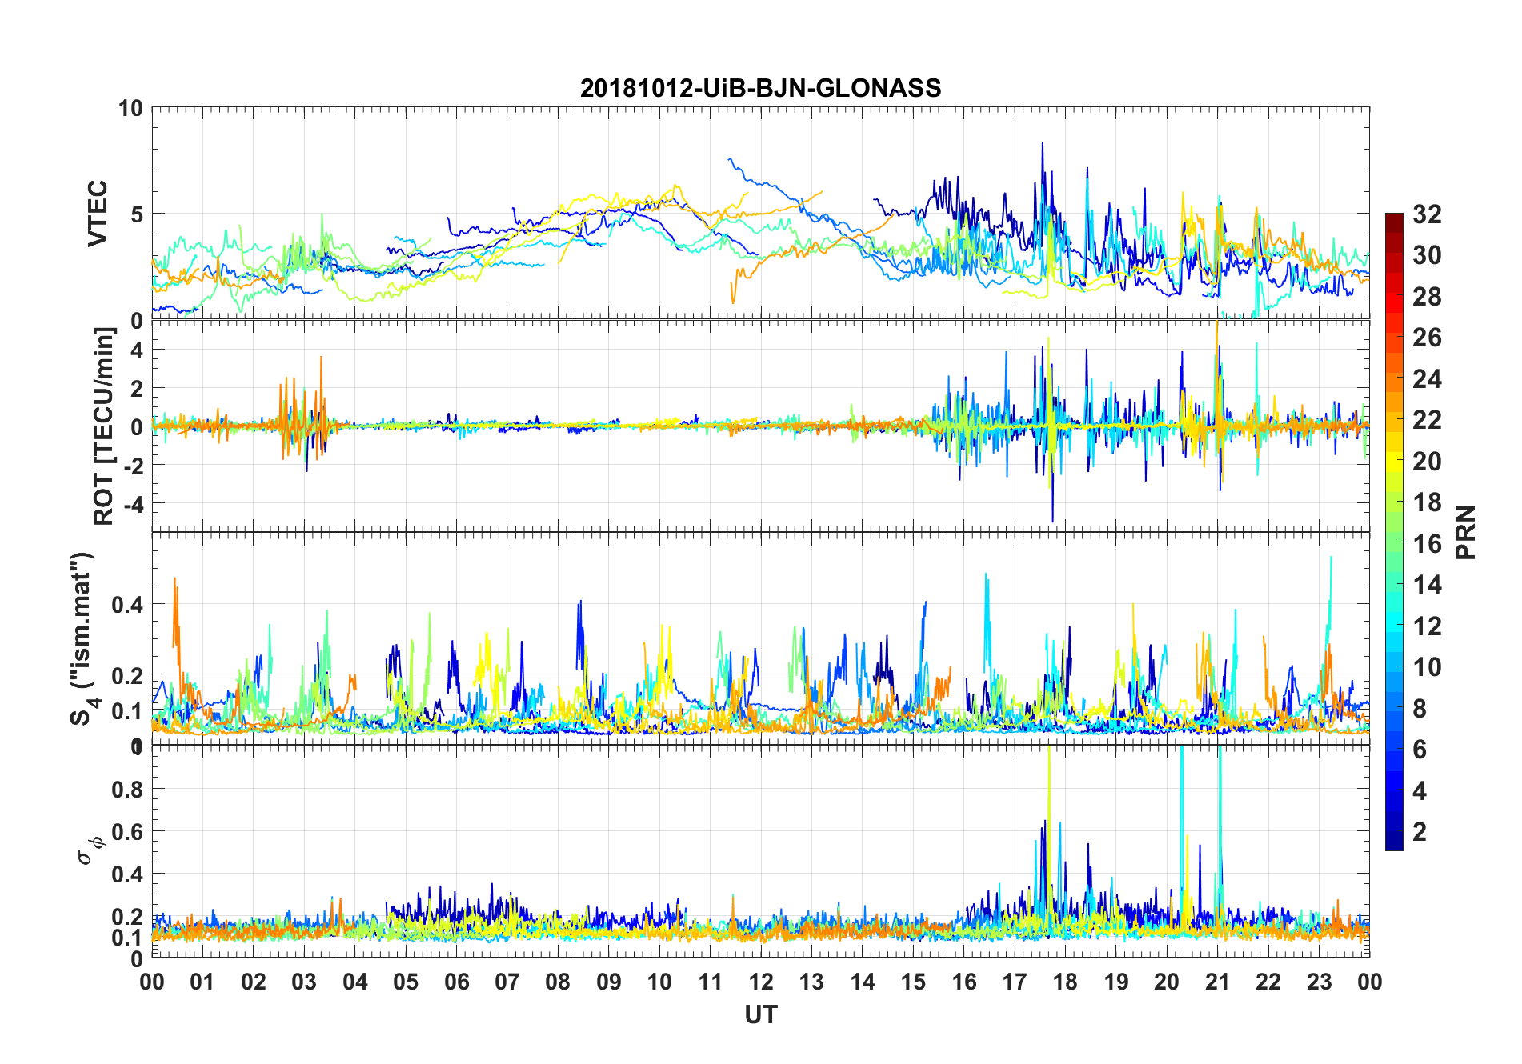
Task: Select colorbar tick label 18
Action: [1427, 502]
